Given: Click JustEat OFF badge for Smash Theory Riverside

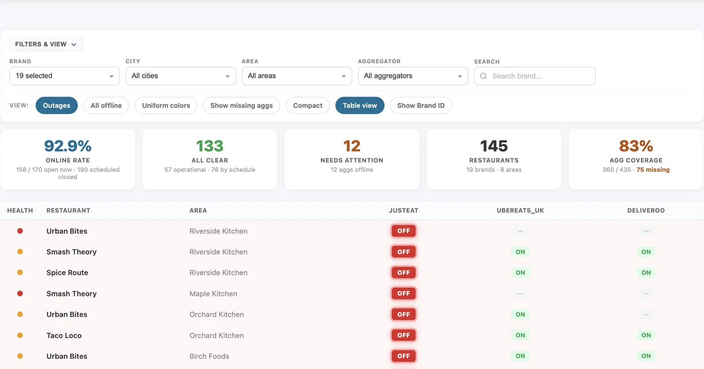Looking at the screenshot, I should [403, 252].
